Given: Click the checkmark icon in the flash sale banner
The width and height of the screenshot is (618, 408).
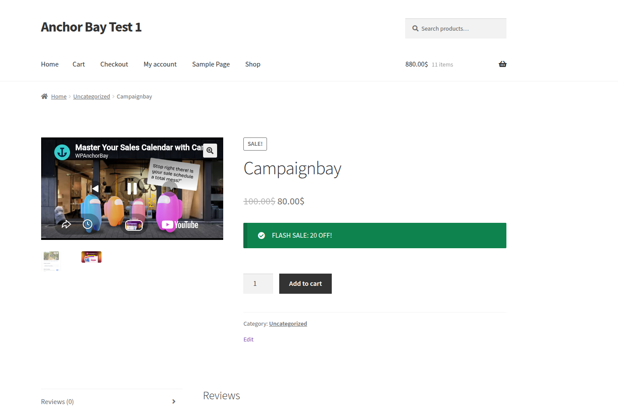Looking at the screenshot, I should point(261,235).
